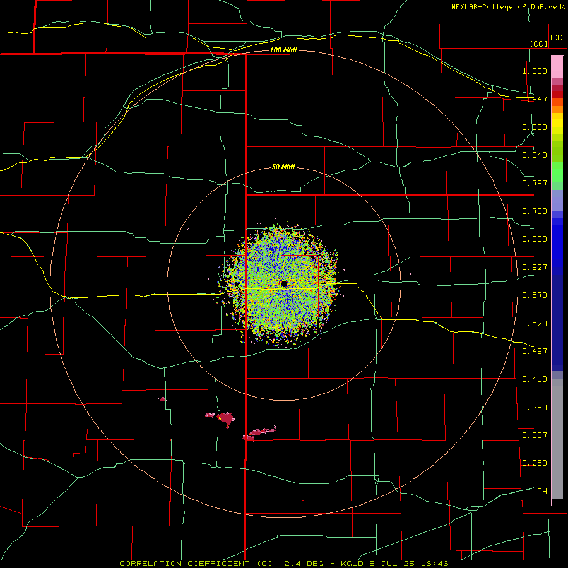Select the 0.787 scale value
This screenshot has height=568, width=568.
point(535,183)
